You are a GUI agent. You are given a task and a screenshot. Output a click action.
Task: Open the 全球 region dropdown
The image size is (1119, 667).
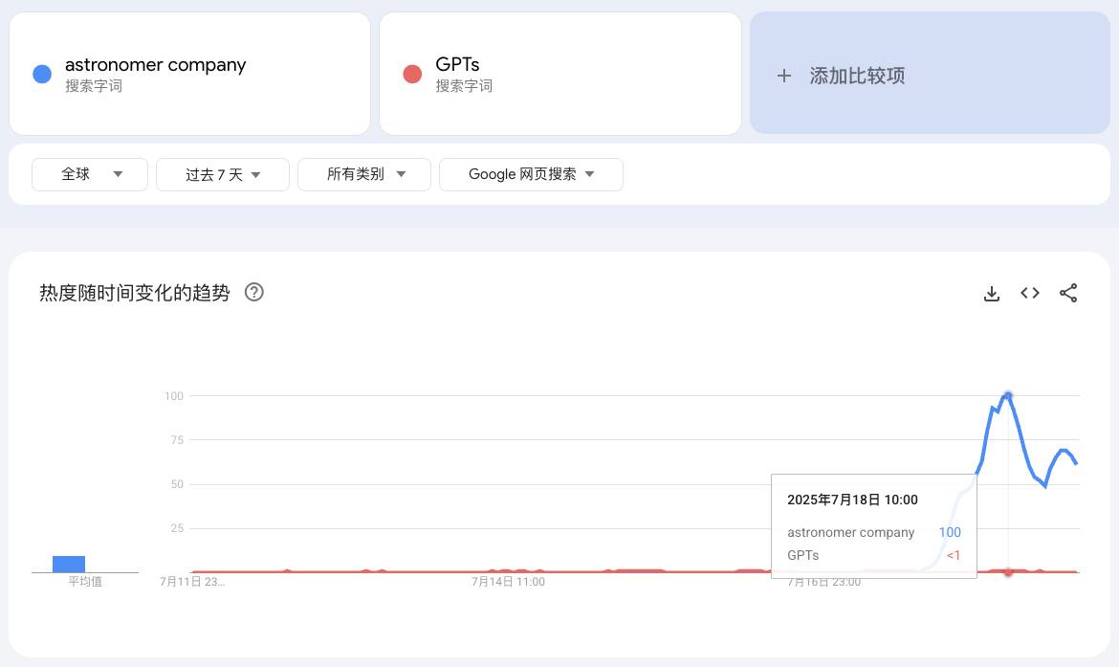pos(90,174)
